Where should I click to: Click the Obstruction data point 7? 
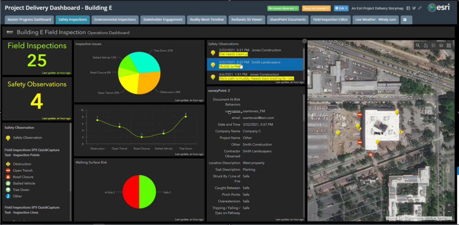[x=97, y=120]
